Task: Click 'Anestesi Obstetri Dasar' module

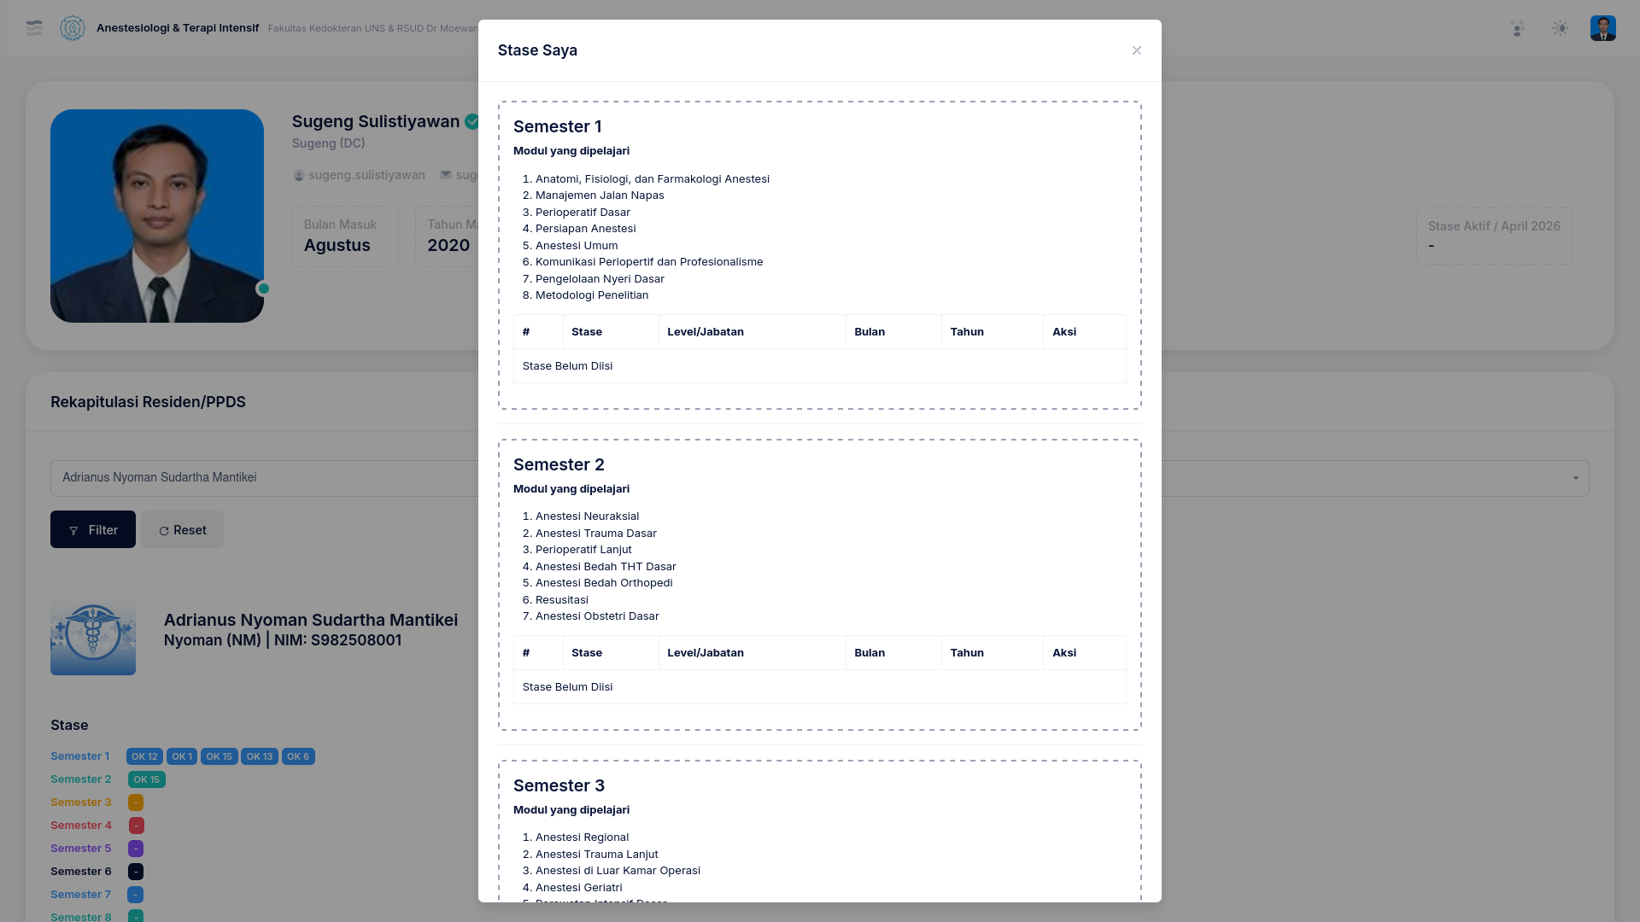Action: [x=597, y=616]
